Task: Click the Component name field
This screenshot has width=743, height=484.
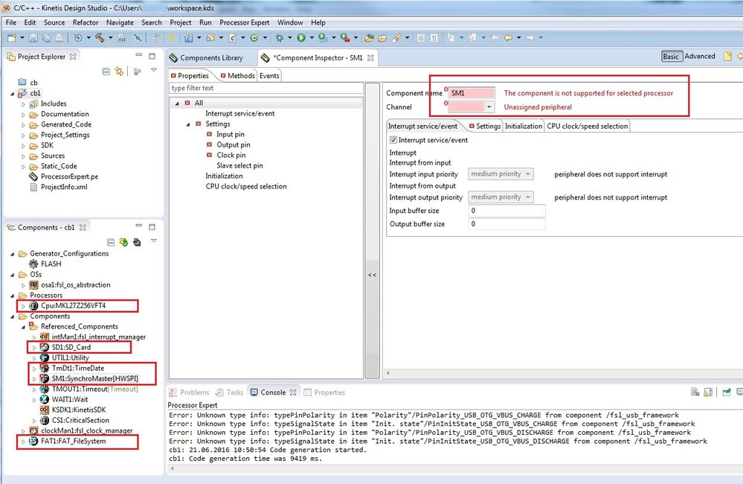Action: [x=472, y=93]
